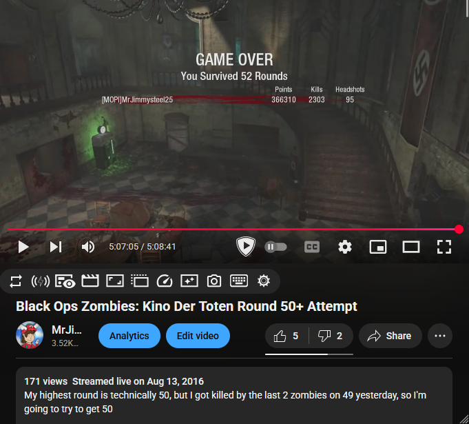469x424 pixels.
Task: Toggle the autoplay switch
Action: pyautogui.click(x=275, y=247)
